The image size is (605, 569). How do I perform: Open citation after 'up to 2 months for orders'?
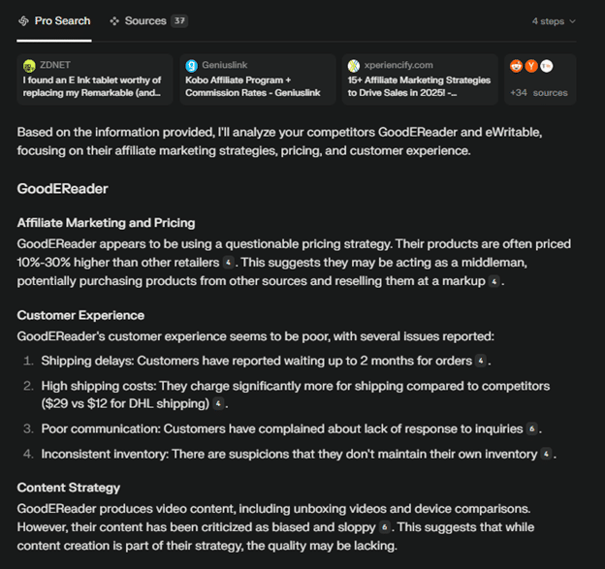pyautogui.click(x=481, y=362)
